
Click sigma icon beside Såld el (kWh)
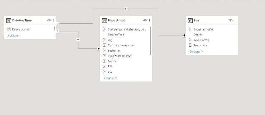(190, 40)
